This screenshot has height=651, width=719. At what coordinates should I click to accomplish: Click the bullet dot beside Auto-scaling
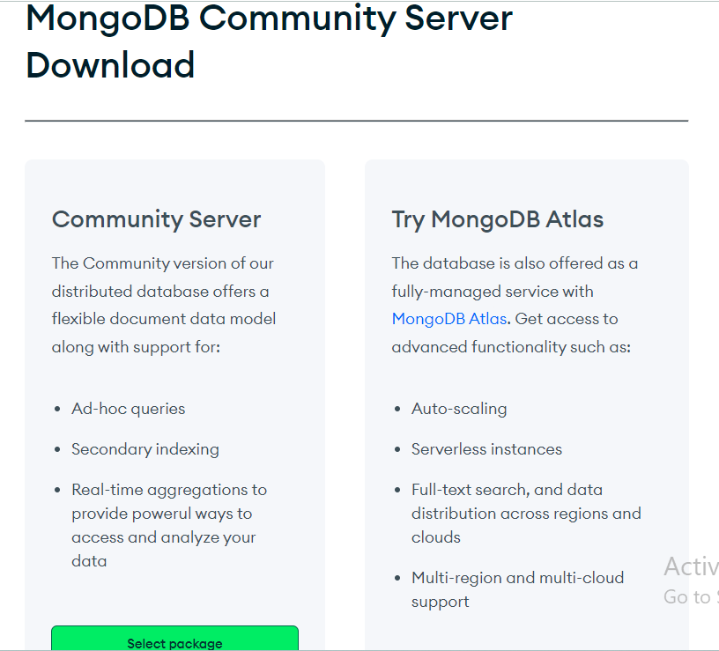pos(397,410)
